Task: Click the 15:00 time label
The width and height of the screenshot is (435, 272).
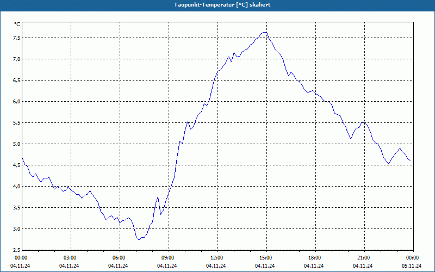Action: [266, 258]
